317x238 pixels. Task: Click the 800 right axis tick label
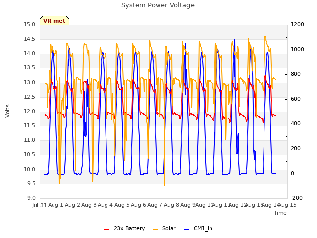pos(296,74)
